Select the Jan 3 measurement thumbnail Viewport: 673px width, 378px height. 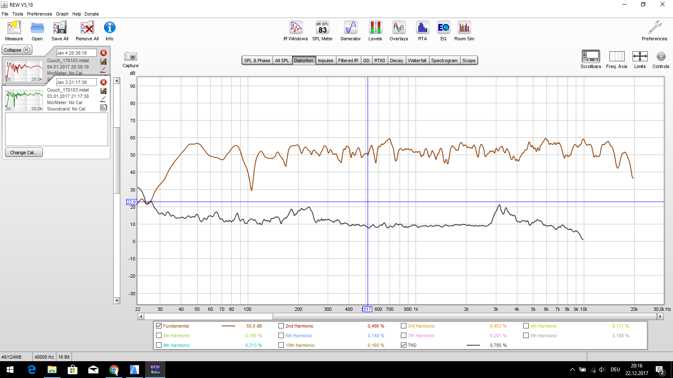[24, 100]
